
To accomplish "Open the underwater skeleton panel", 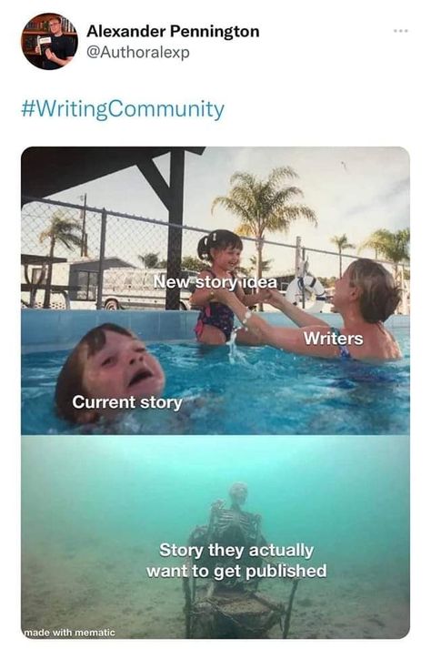I will coord(215,537).
